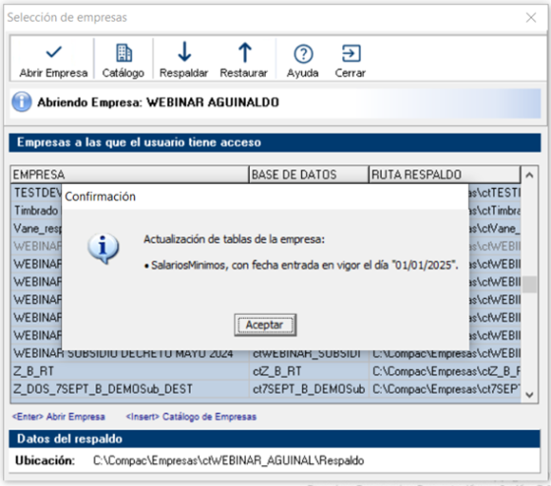This screenshot has height=486, width=551.
Task: Click the <Insert> Catálogo de Empresas link
Action: pos(191,417)
